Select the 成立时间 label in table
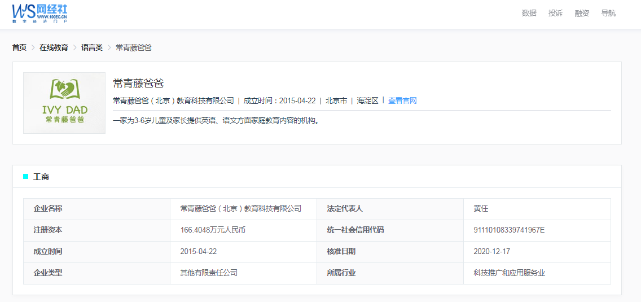641x302 pixels. pos(96,252)
